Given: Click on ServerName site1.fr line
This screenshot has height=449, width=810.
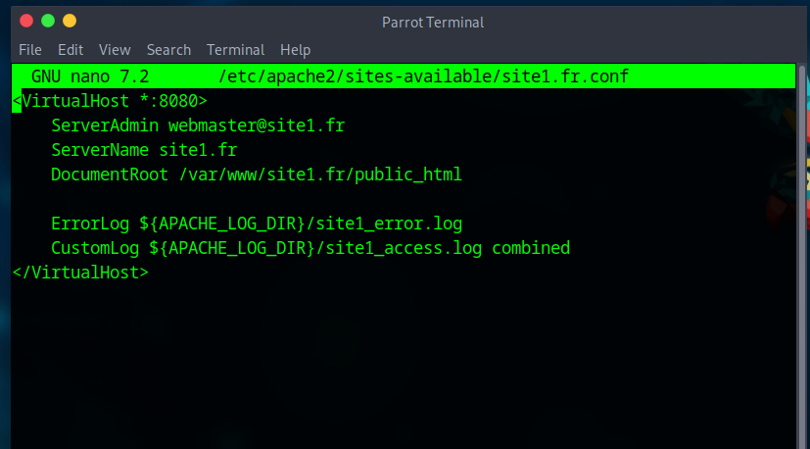Looking at the screenshot, I should click(x=144, y=150).
